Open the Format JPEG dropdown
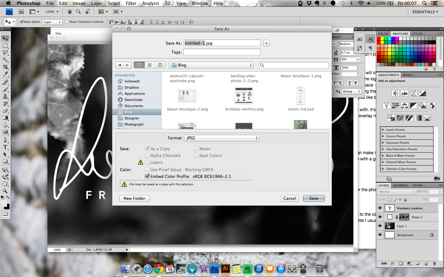The image size is (444, 277). (x=222, y=138)
